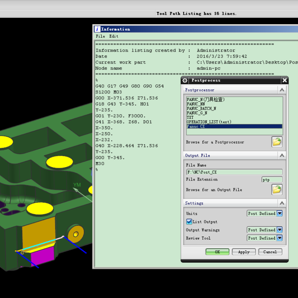Close the Postprocess dialog

pos(284,80)
